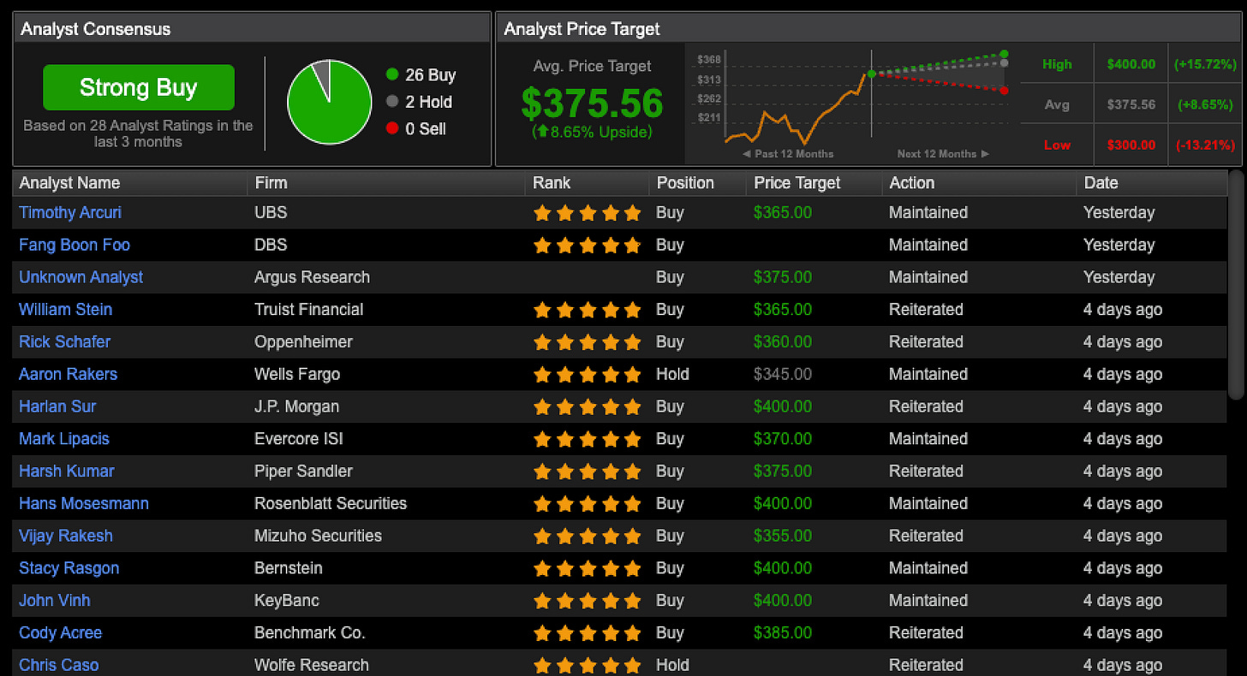Click the green 26 Buy legend dot

[x=392, y=74]
